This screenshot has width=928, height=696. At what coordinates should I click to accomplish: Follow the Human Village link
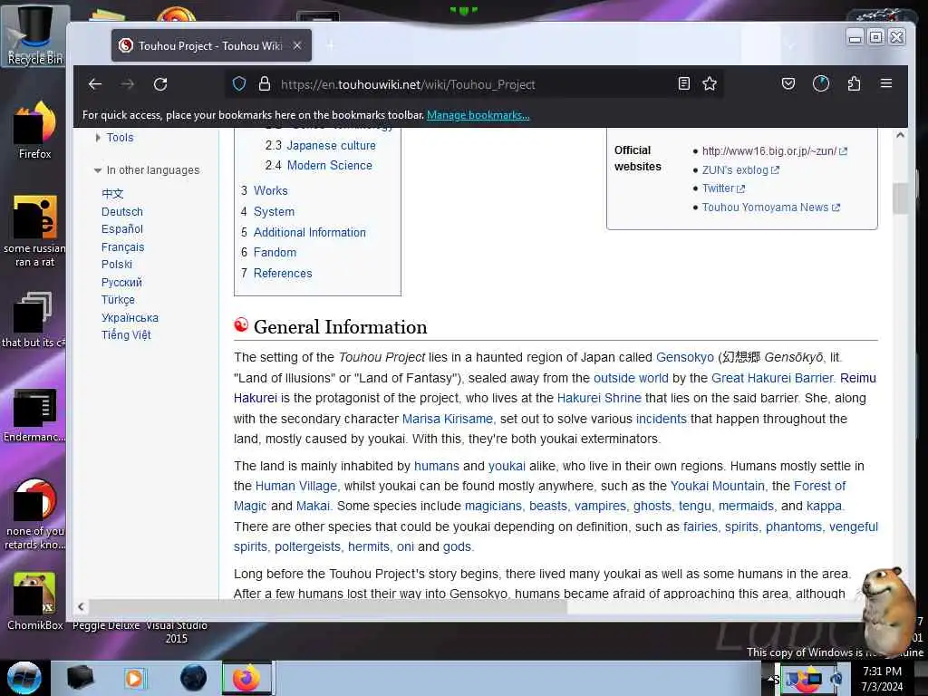coord(296,486)
